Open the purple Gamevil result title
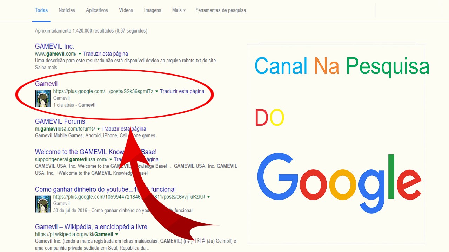Image resolution: width=449 pixels, height=252 pixels. 46,84
